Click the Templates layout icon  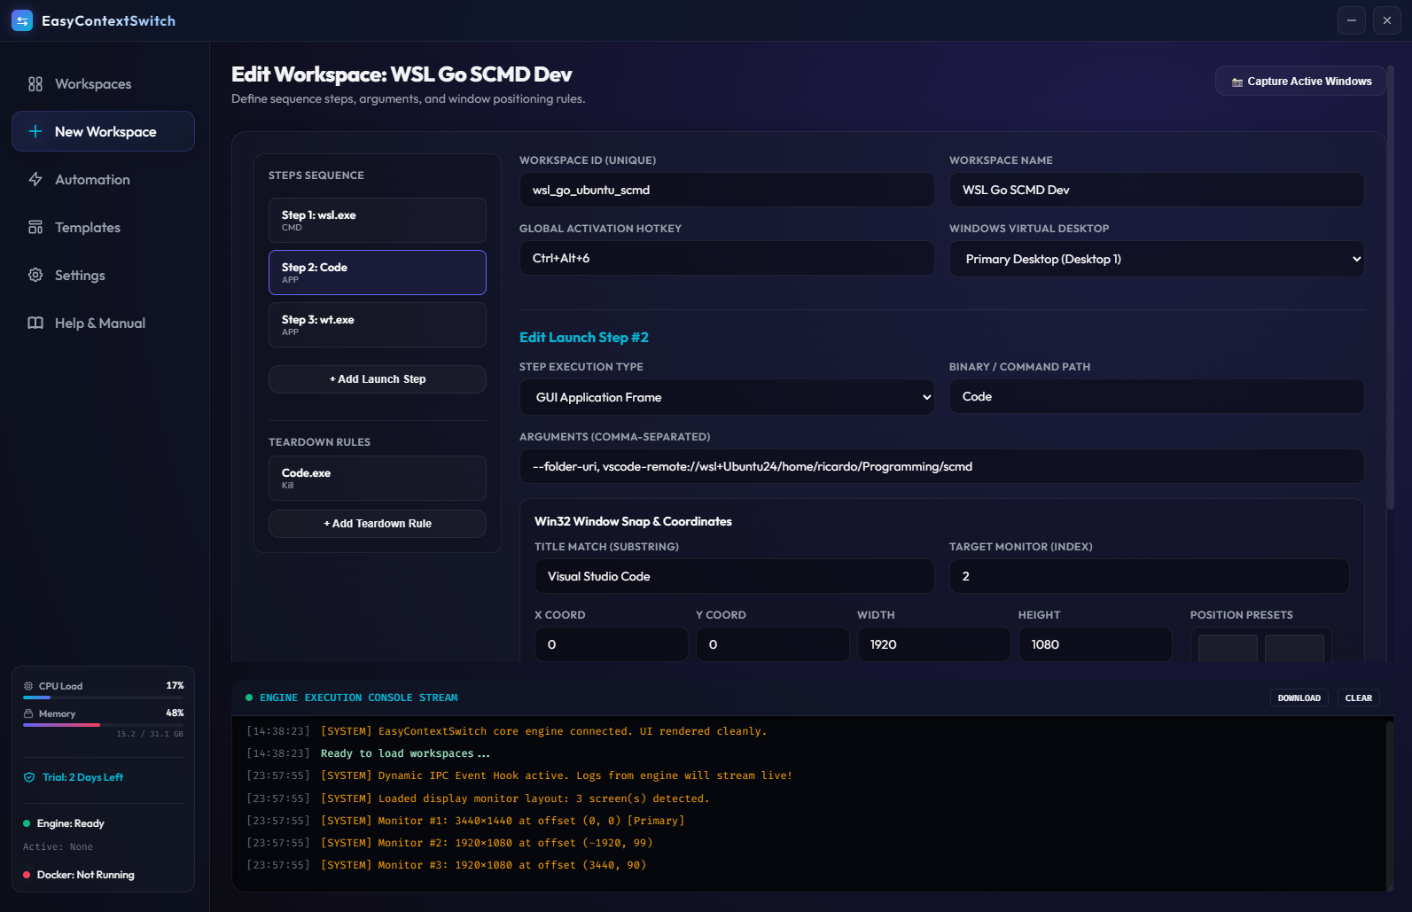(35, 227)
